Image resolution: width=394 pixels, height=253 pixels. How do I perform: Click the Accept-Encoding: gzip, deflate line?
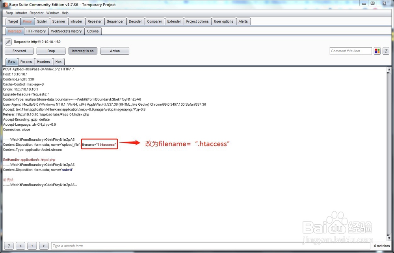tap(26, 119)
